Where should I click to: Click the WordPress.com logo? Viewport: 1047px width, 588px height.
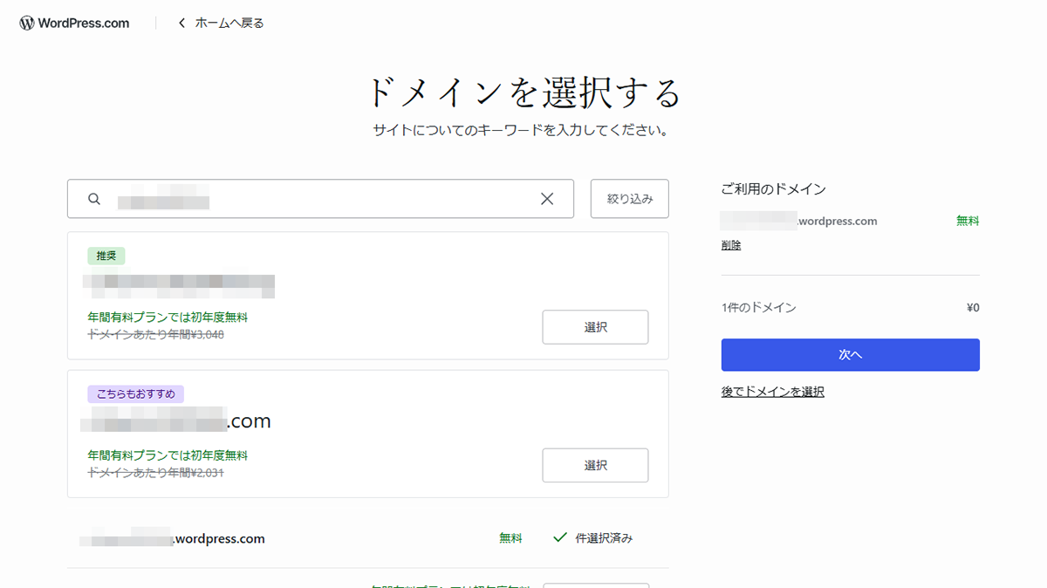73,23
